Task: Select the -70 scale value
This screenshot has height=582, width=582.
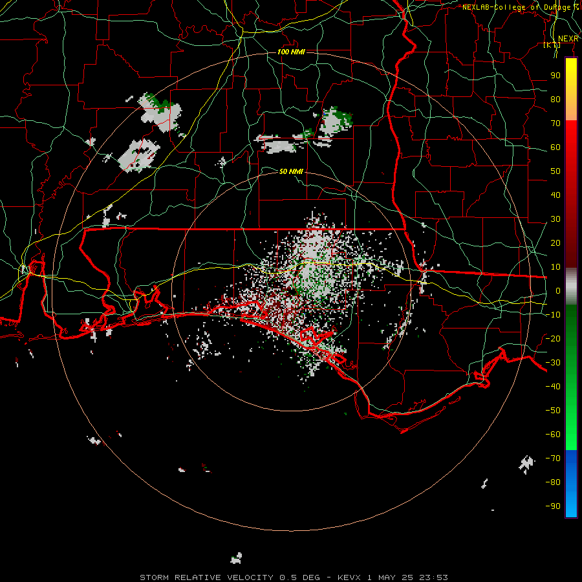Action: coord(553,458)
